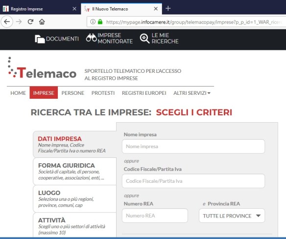Reload the page with refresh icon
The height and width of the screenshot is (239, 286).
30,22
